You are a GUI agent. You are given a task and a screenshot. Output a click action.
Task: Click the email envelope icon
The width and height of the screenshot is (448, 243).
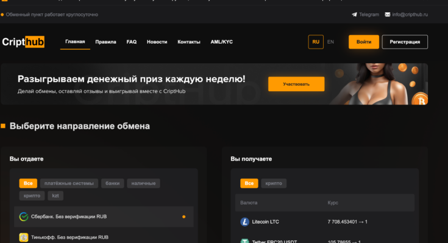click(x=388, y=15)
